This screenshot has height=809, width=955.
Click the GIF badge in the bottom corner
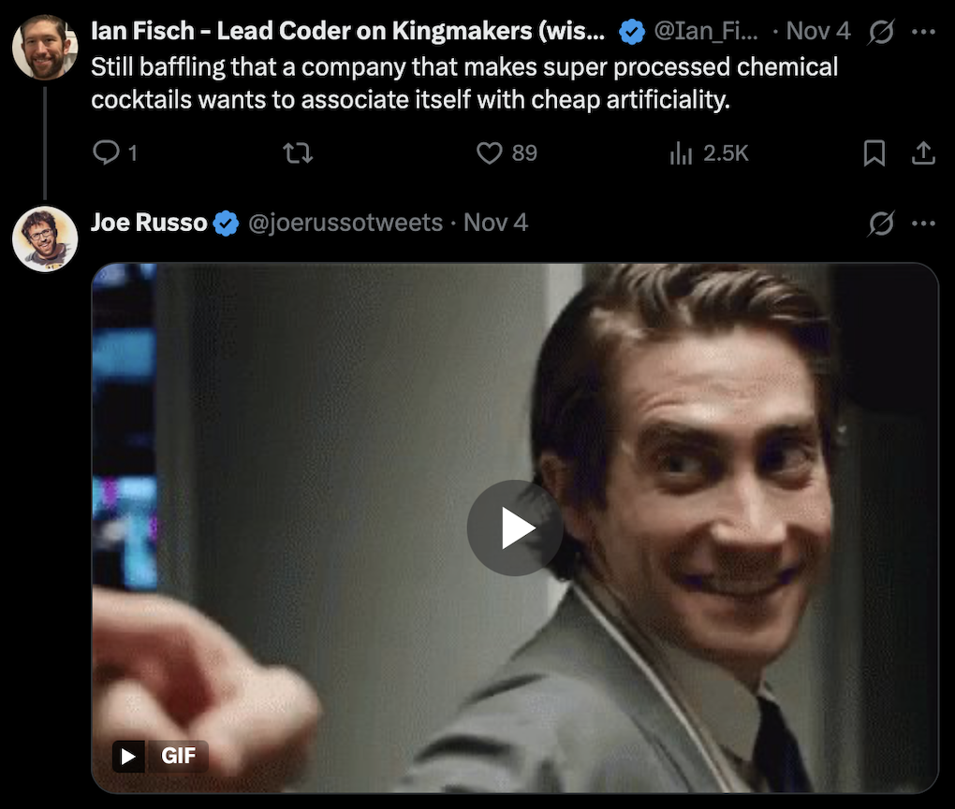coord(159,756)
